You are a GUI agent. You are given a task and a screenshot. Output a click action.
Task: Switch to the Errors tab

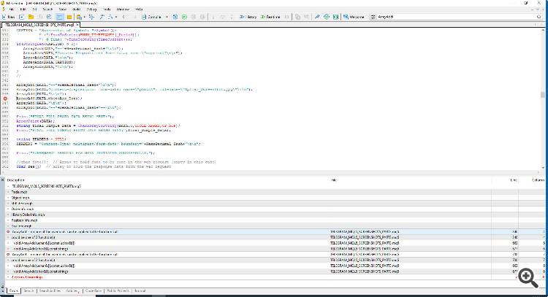(13, 290)
